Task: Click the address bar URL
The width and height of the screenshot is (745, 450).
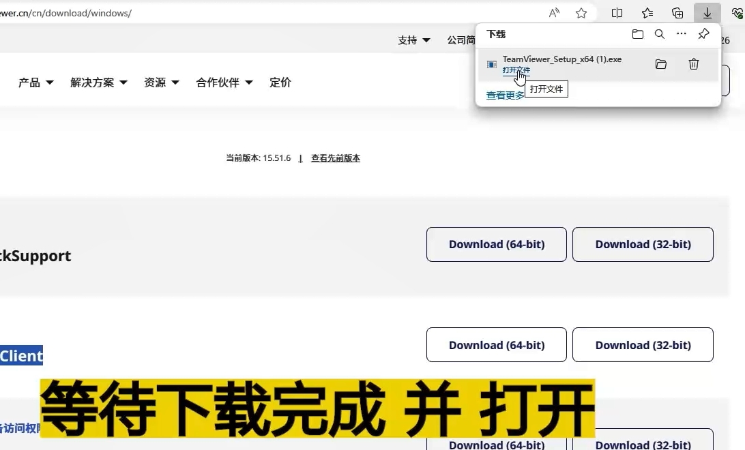Action: click(66, 13)
